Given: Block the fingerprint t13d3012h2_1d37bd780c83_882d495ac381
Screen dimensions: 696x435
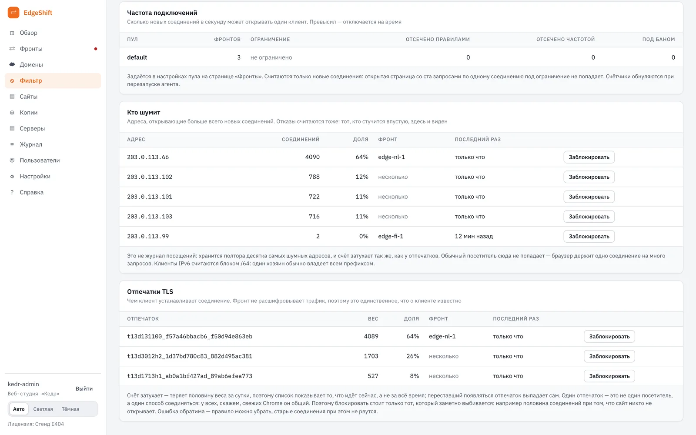Looking at the screenshot, I should coord(609,356).
